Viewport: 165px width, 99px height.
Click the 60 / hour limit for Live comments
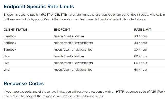pyautogui.click(x=141, y=63)
